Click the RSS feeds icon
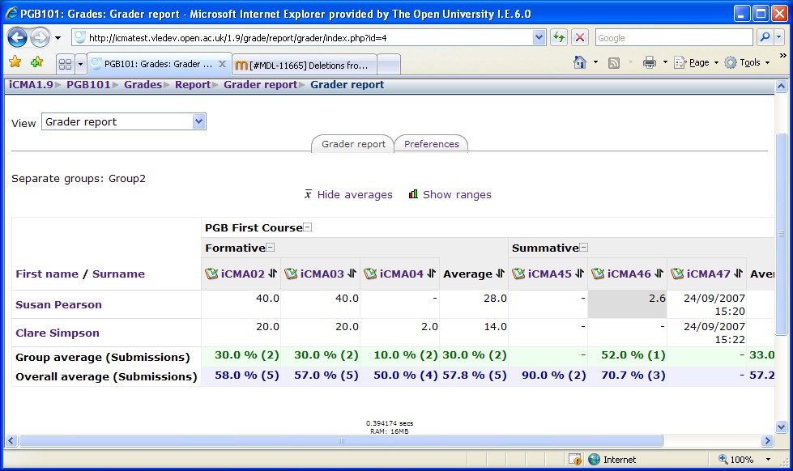The height and width of the screenshot is (471, 793). (613, 62)
